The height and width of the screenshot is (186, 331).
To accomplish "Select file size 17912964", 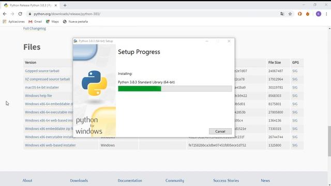I will click(276, 79).
